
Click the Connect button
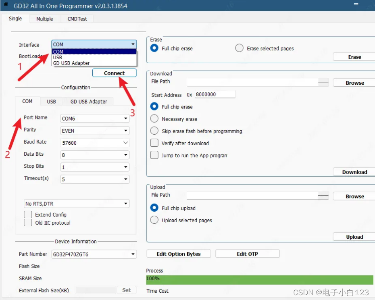tap(115, 73)
